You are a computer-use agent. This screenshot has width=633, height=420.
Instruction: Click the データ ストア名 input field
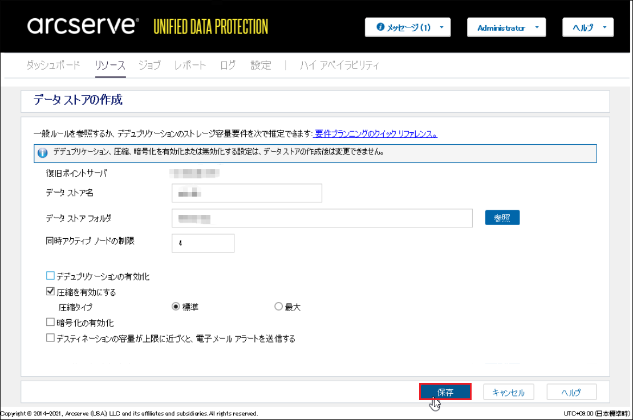(247, 193)
